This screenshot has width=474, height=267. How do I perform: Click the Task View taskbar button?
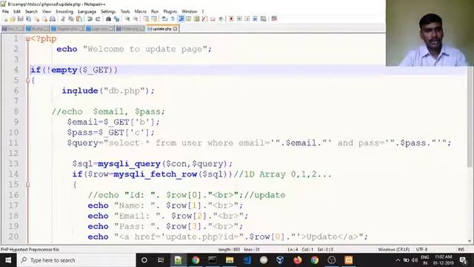(x=161, y=260)
